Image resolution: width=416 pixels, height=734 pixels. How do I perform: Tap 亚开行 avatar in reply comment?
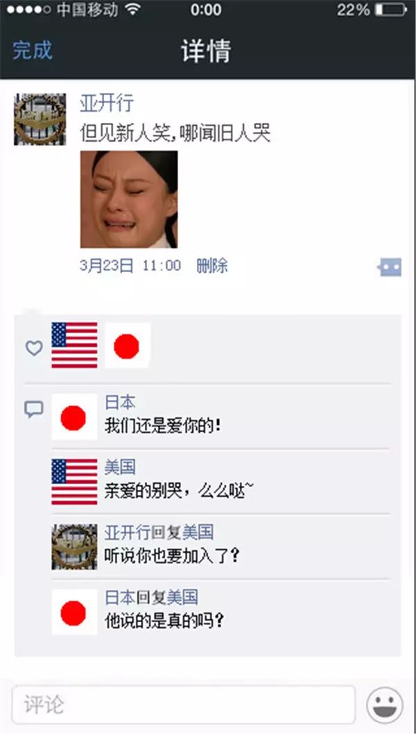[74, 547]
